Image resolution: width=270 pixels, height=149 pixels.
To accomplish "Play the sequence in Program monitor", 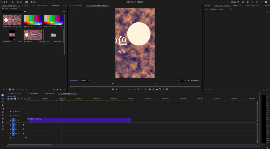I will tap(135, 89).
